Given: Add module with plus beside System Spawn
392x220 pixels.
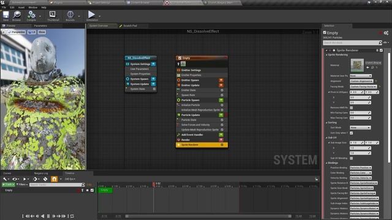Looking at the screenshot, I should click(x=153, y=79).
